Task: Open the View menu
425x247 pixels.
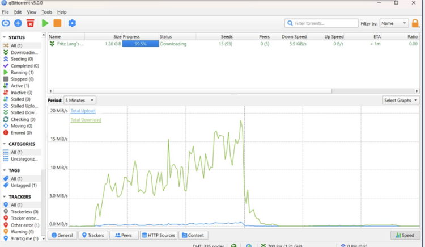Action: pos(31,12)
